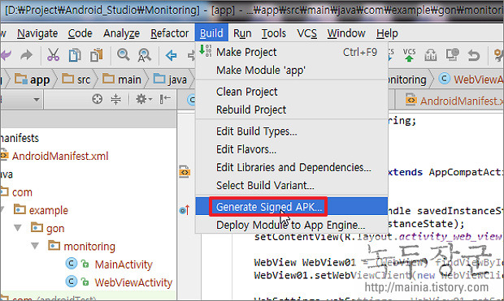Click the hide panel icon
The height and width of the screenshot is (301, 504).
pos(165,99)
